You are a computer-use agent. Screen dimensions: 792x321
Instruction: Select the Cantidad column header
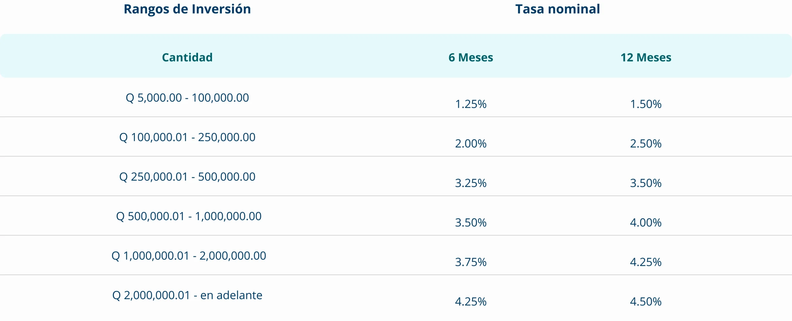click(187, 57)
